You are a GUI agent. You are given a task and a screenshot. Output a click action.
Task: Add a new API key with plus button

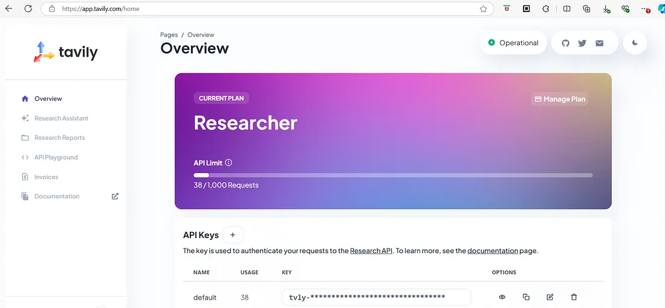point(232,235)
